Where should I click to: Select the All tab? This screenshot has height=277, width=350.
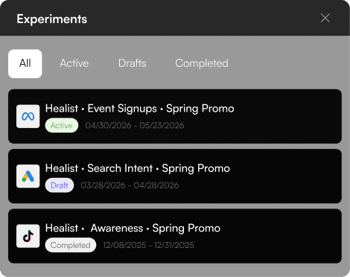(25, 63)
